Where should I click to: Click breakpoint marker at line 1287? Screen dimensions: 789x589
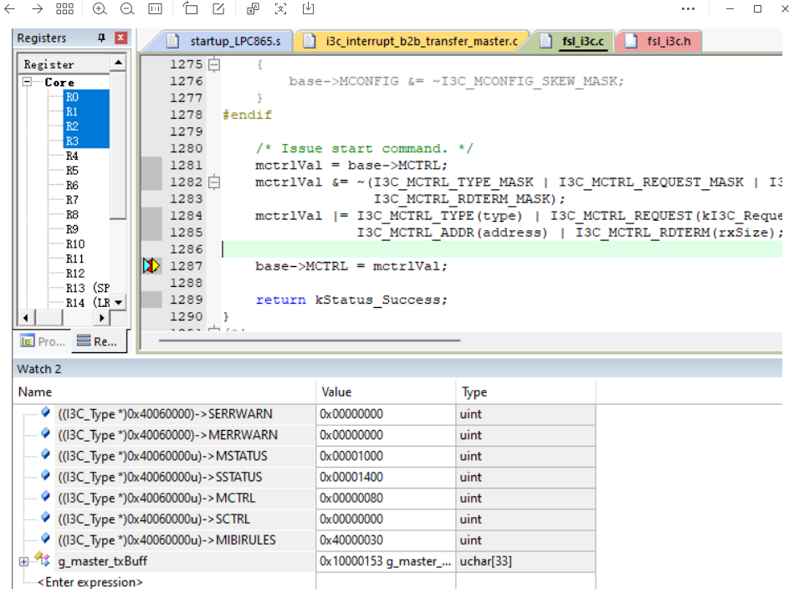point(151,265)
